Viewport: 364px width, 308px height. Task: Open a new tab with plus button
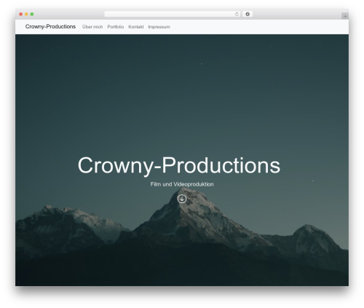[345, 16]
